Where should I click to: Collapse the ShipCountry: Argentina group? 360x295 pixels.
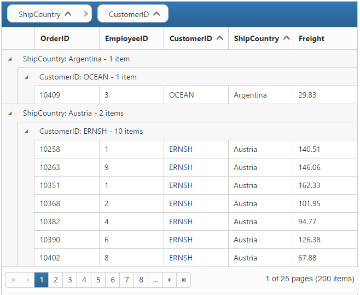click(10, 59)
